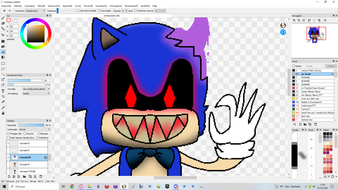Open the Selecionar menu

click(54, 6)
